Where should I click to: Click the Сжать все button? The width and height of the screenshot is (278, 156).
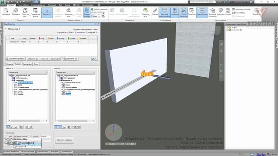[x=44, y=59]
